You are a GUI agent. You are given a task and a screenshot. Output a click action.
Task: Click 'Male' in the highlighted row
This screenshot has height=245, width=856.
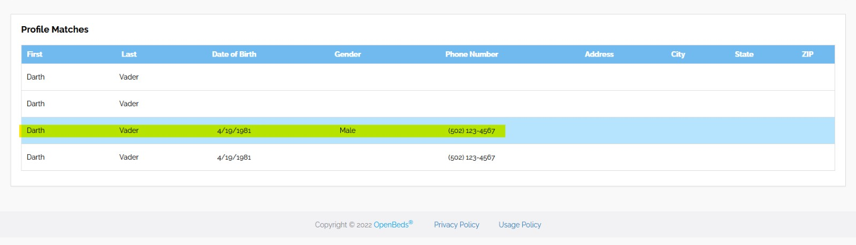(x=347, y=130)
